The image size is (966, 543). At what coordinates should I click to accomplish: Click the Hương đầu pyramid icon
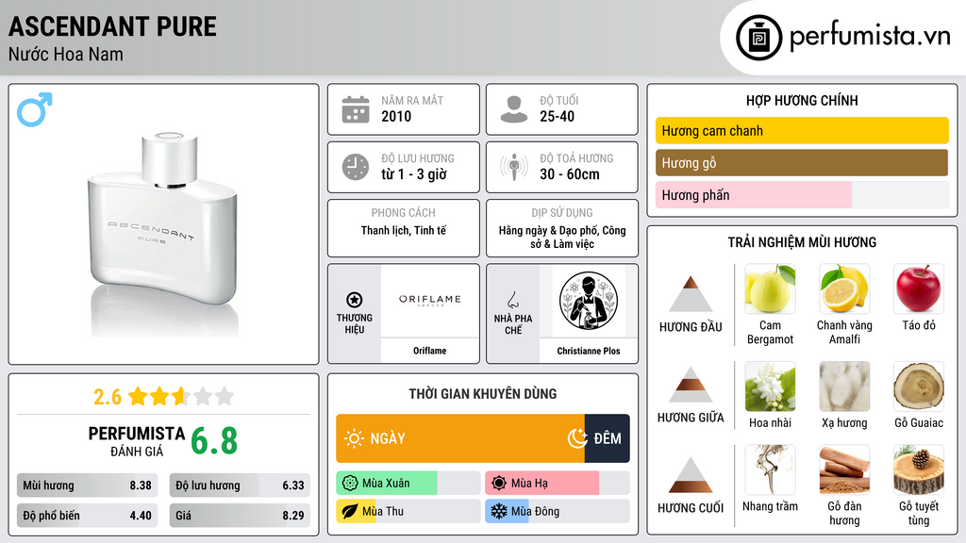point(691,294)
